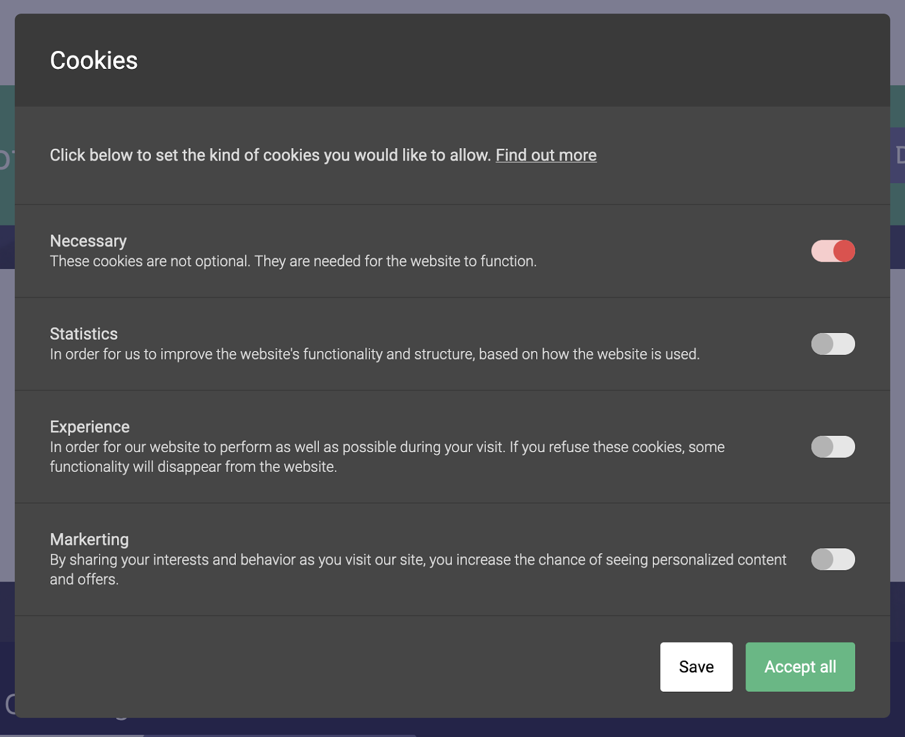The image size is (905, 737).
Task: Click the Necessary section heading
Action: point(88,240)
